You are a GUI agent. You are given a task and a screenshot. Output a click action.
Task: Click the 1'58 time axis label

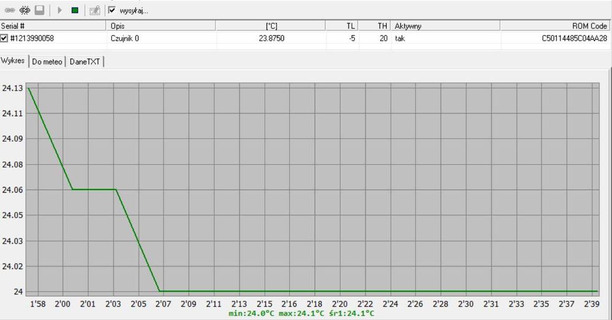(38, 304)
